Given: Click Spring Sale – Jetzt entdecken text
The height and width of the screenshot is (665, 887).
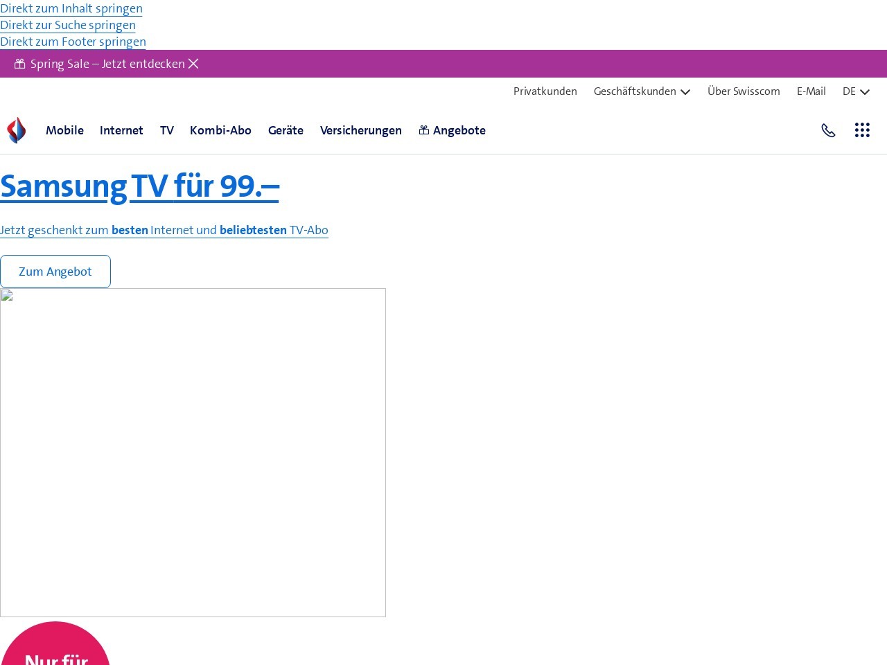Looking at the screenshot, I should point(107,64).
